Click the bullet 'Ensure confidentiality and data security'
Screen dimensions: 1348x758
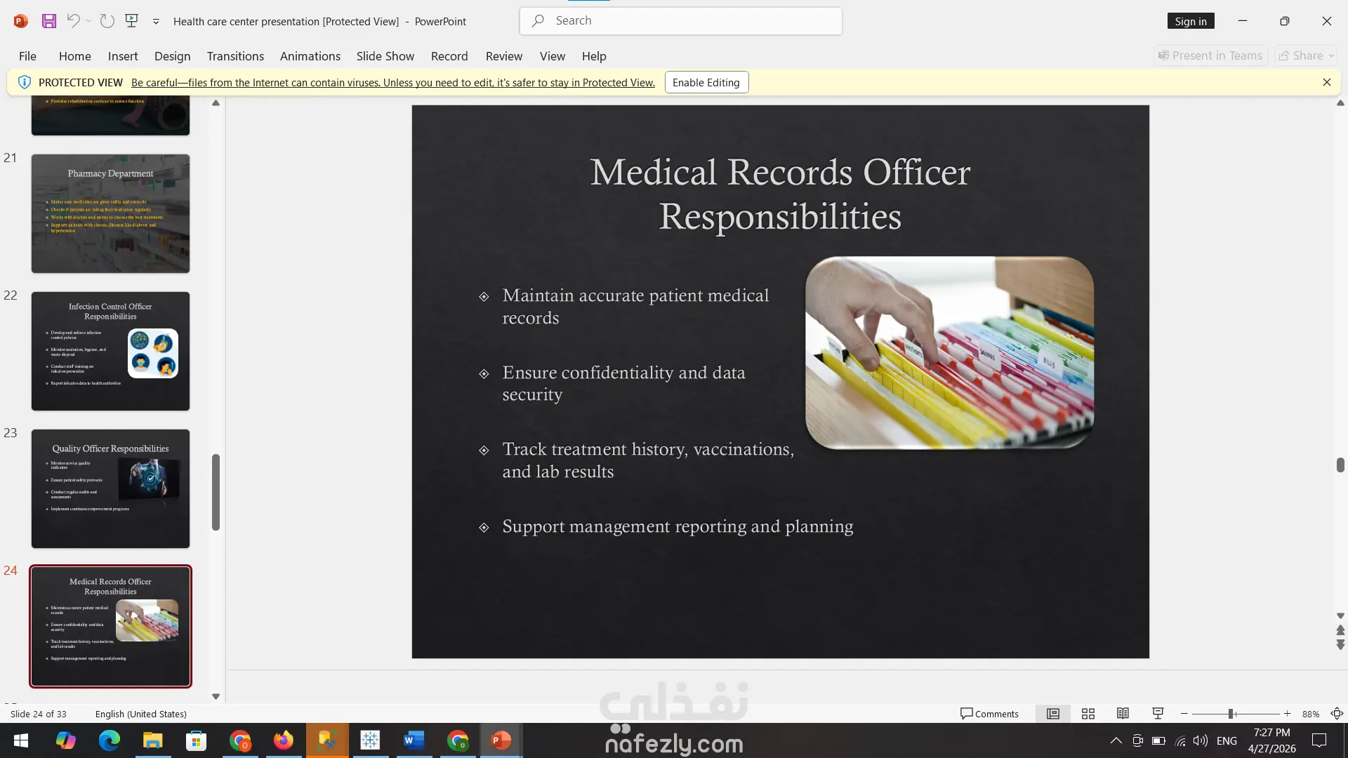(623, 383)
